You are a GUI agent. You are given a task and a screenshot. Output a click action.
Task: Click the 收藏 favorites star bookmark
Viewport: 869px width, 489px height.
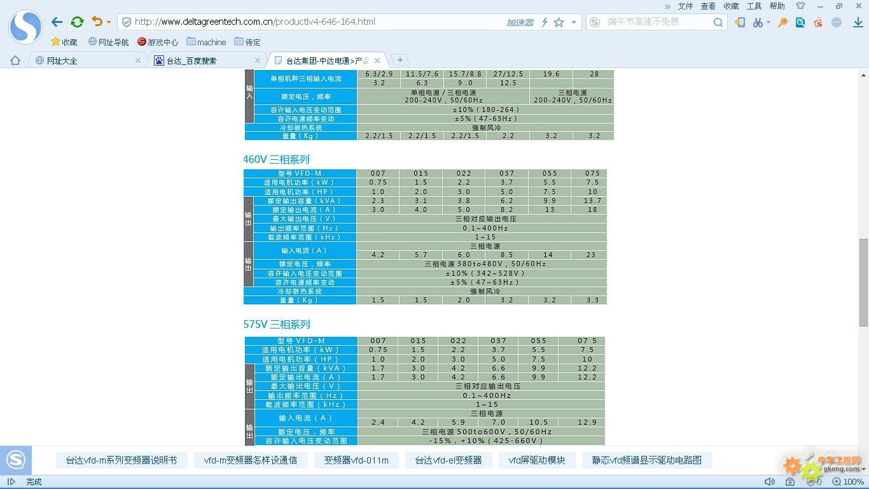(64, 42)
